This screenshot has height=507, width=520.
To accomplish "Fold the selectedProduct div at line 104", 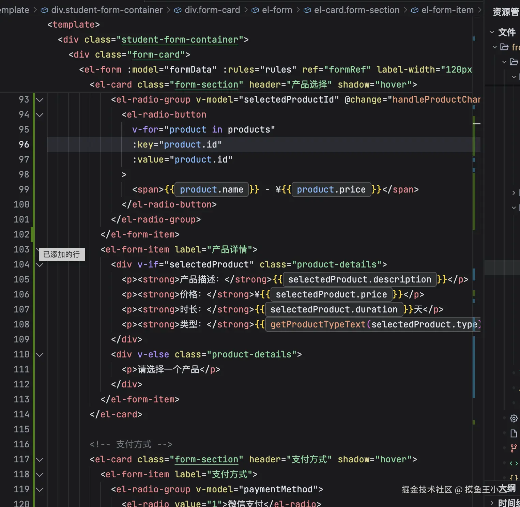I will click(40, 265).
